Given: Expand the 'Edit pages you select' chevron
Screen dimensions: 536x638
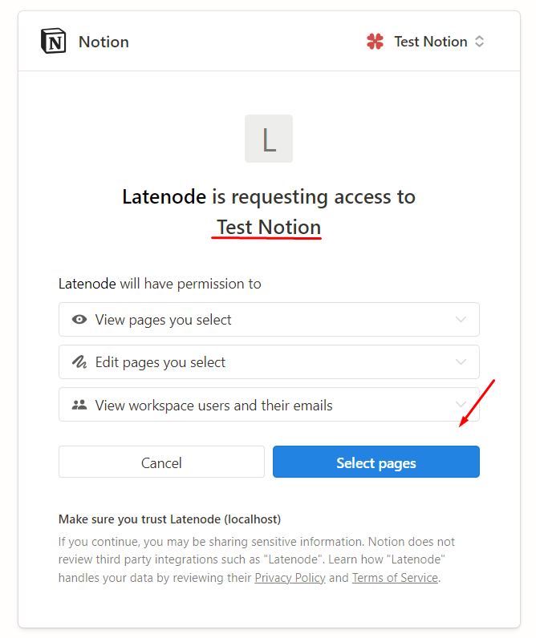Looking at the screenshot, I should 461,362.
